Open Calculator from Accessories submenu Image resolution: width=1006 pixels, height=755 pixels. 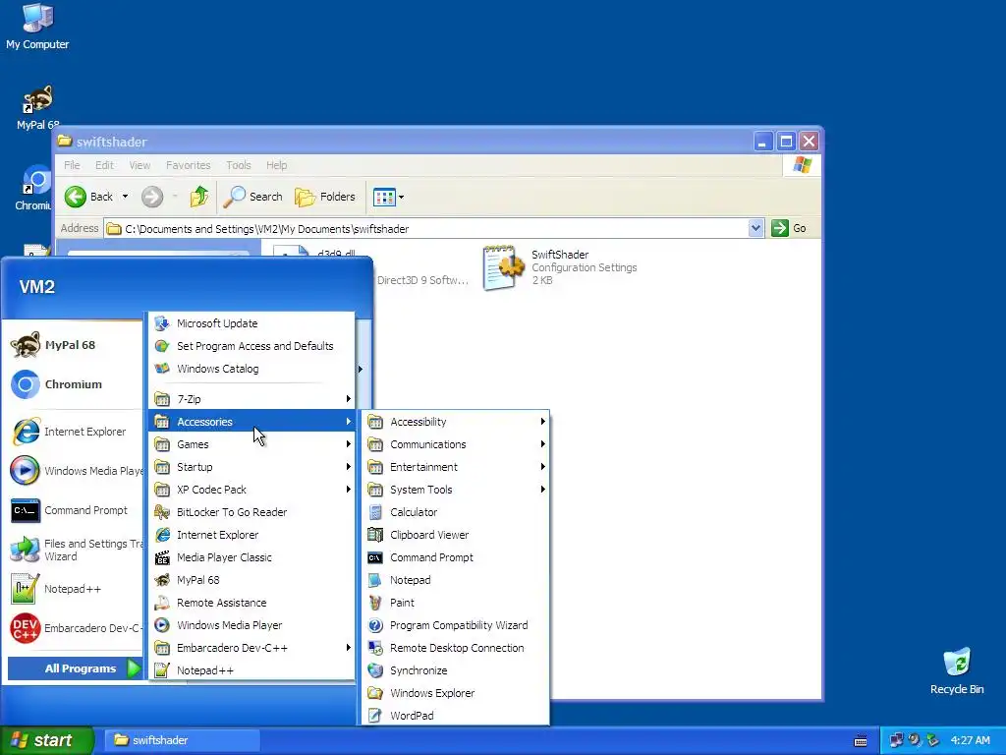456,512
